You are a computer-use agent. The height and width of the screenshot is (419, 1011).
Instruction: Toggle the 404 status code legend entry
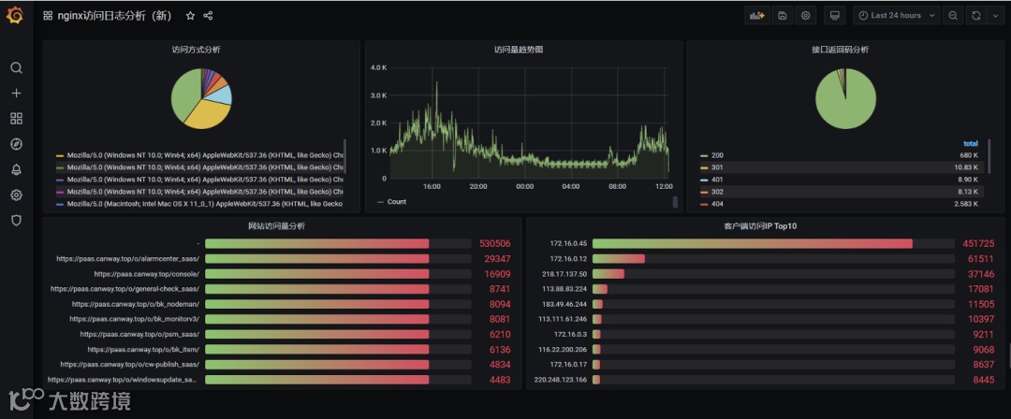click(718, 204)
